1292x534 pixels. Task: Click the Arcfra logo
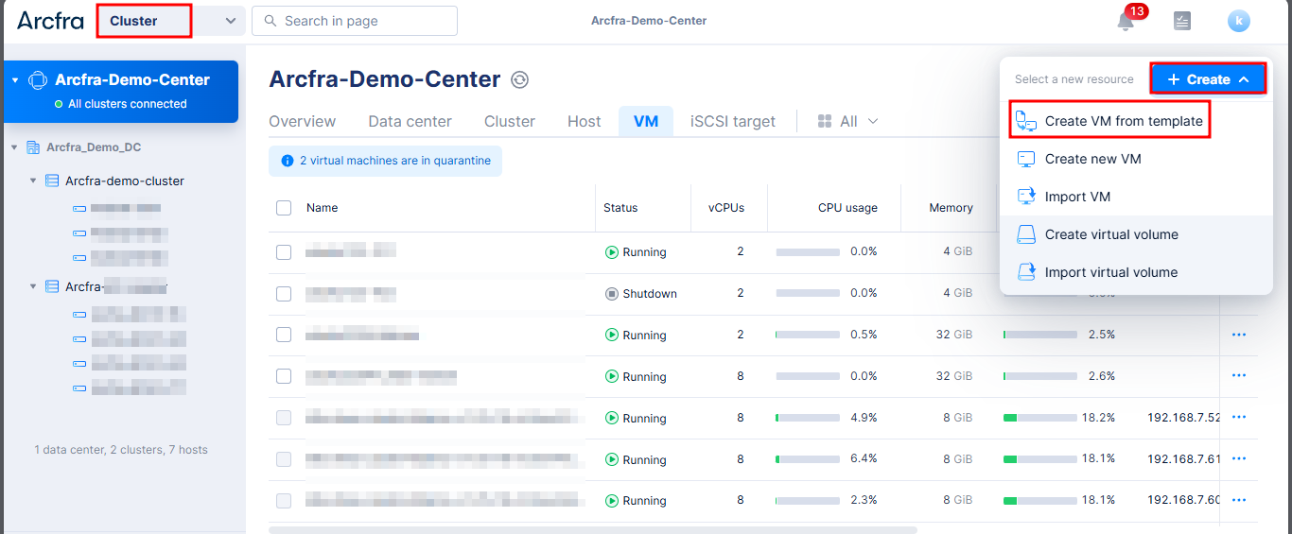50,21
